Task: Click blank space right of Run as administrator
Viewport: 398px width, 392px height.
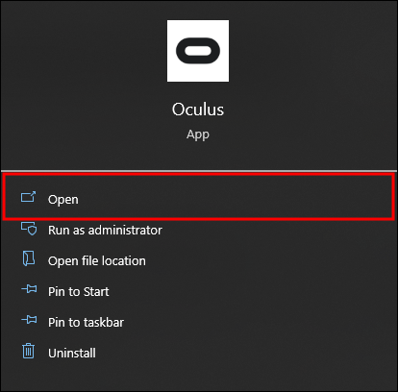Action: (x=276, y=231)
